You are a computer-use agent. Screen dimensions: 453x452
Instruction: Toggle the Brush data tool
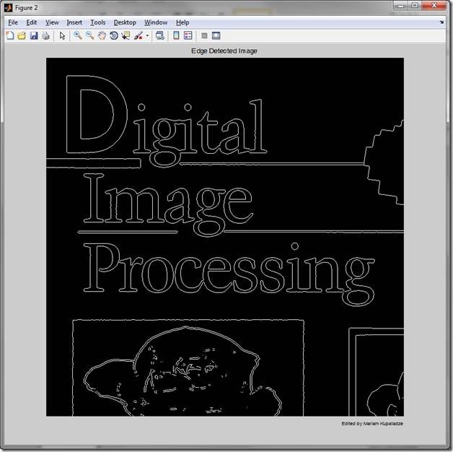[x=138, y=35]
